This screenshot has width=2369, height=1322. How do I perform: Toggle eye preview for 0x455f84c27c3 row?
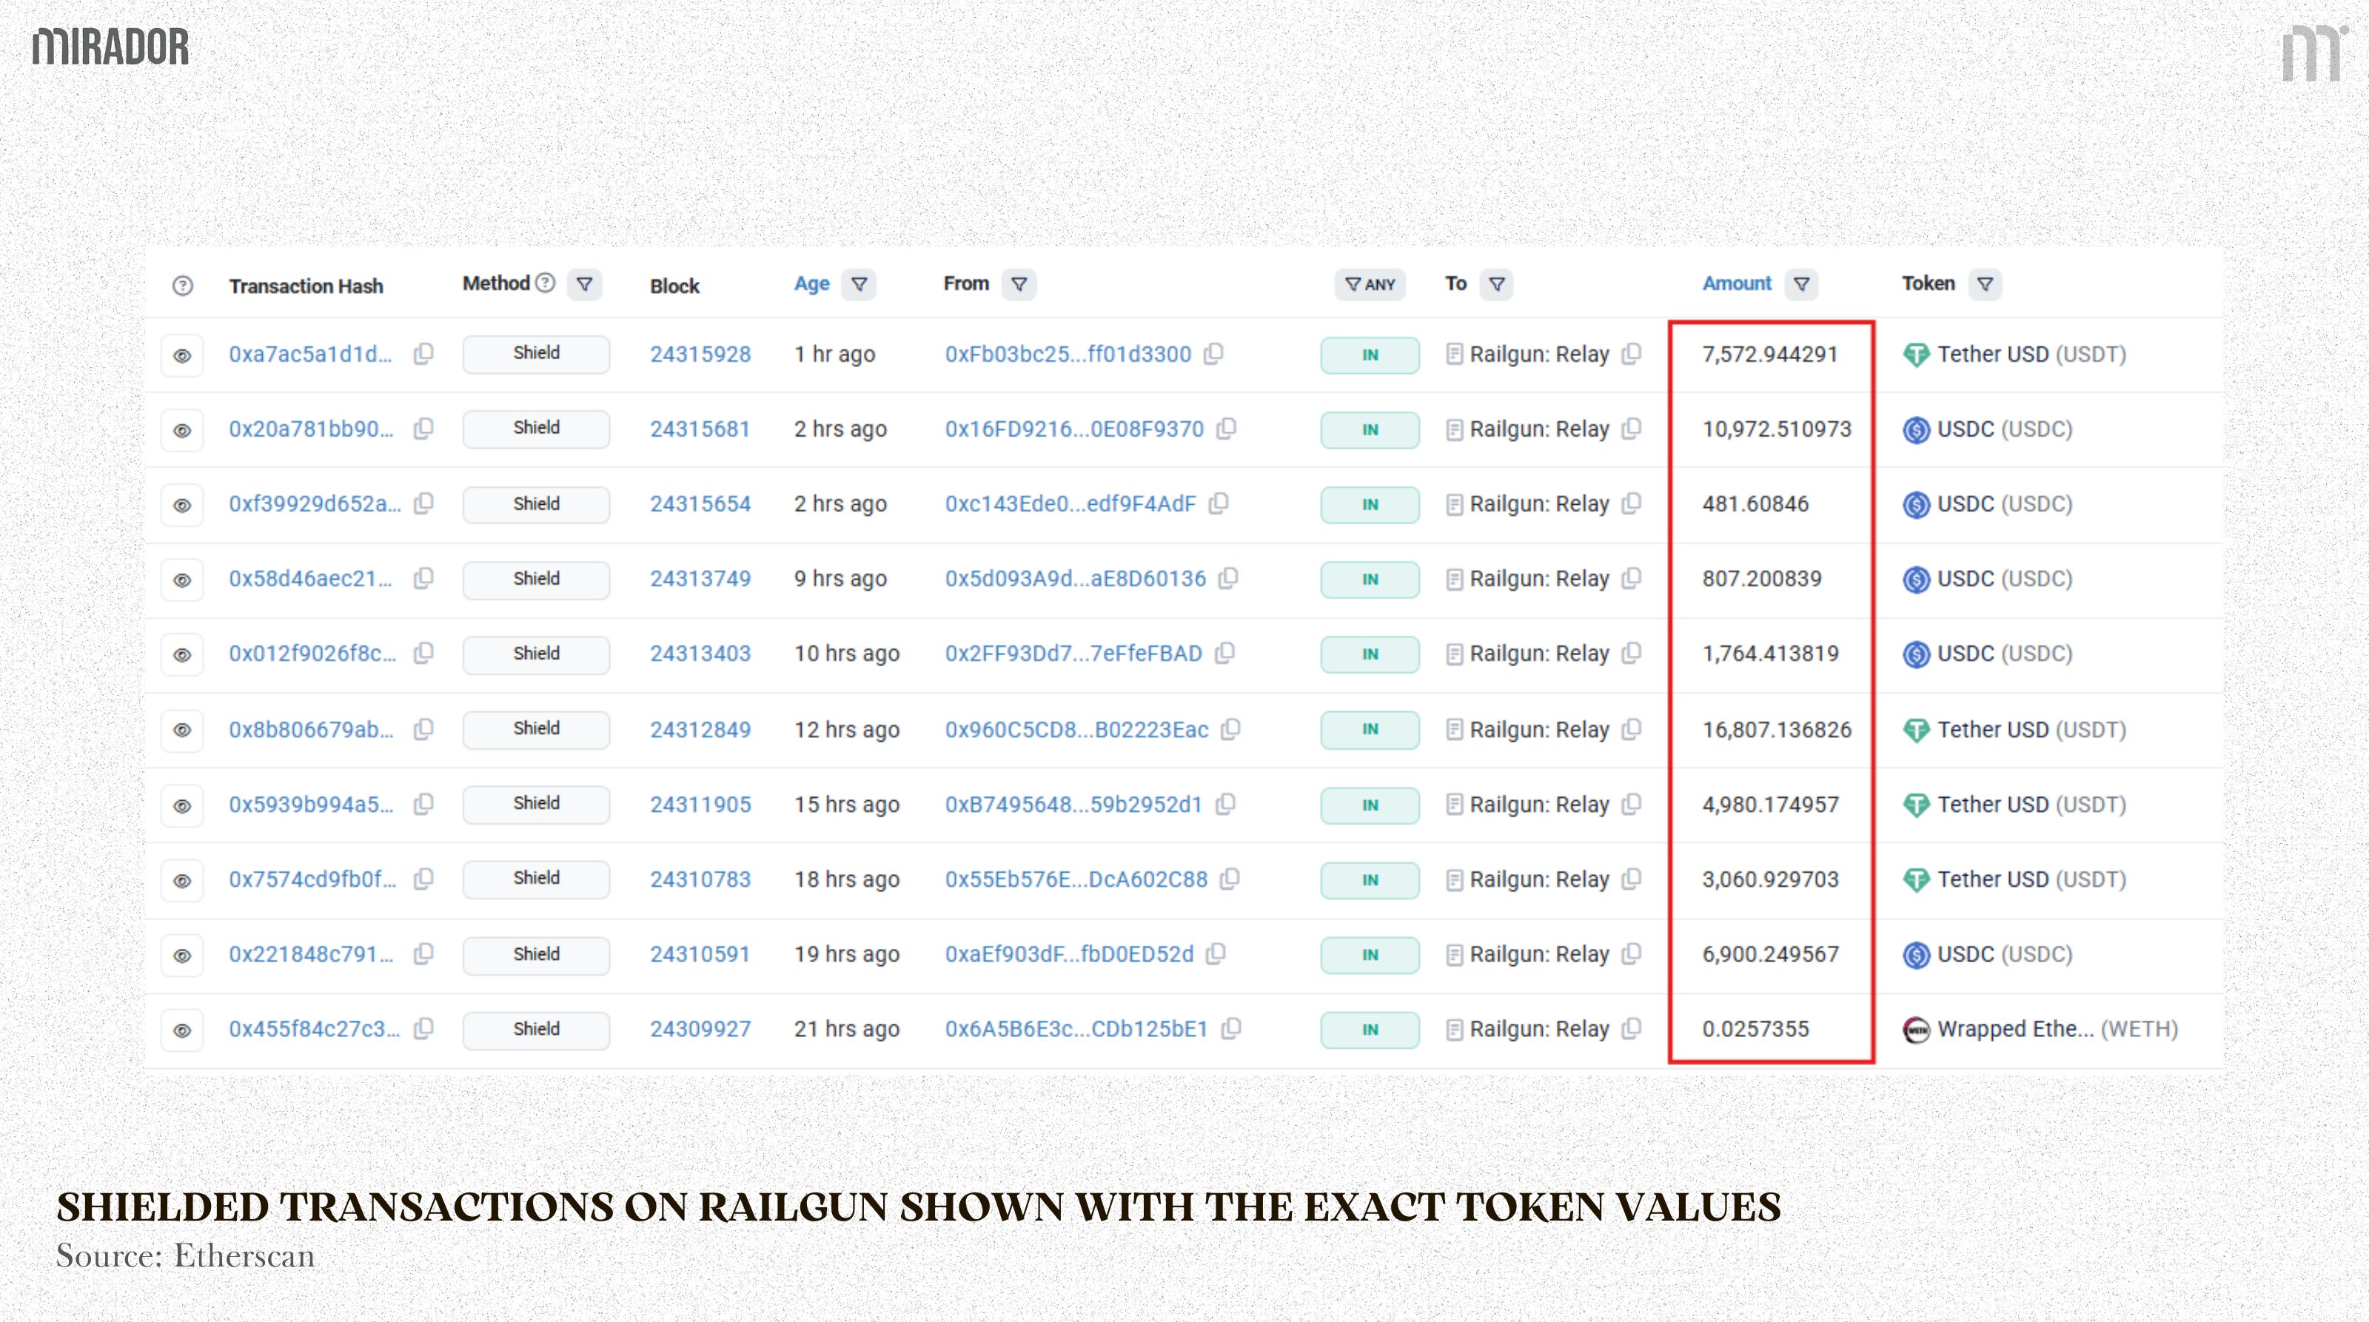click(182, 1030)
